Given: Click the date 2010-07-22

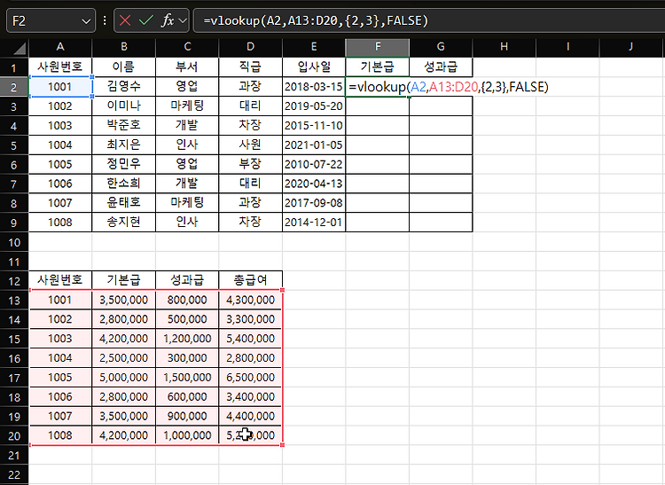Looking at the screenshot, I should (313, 165).
